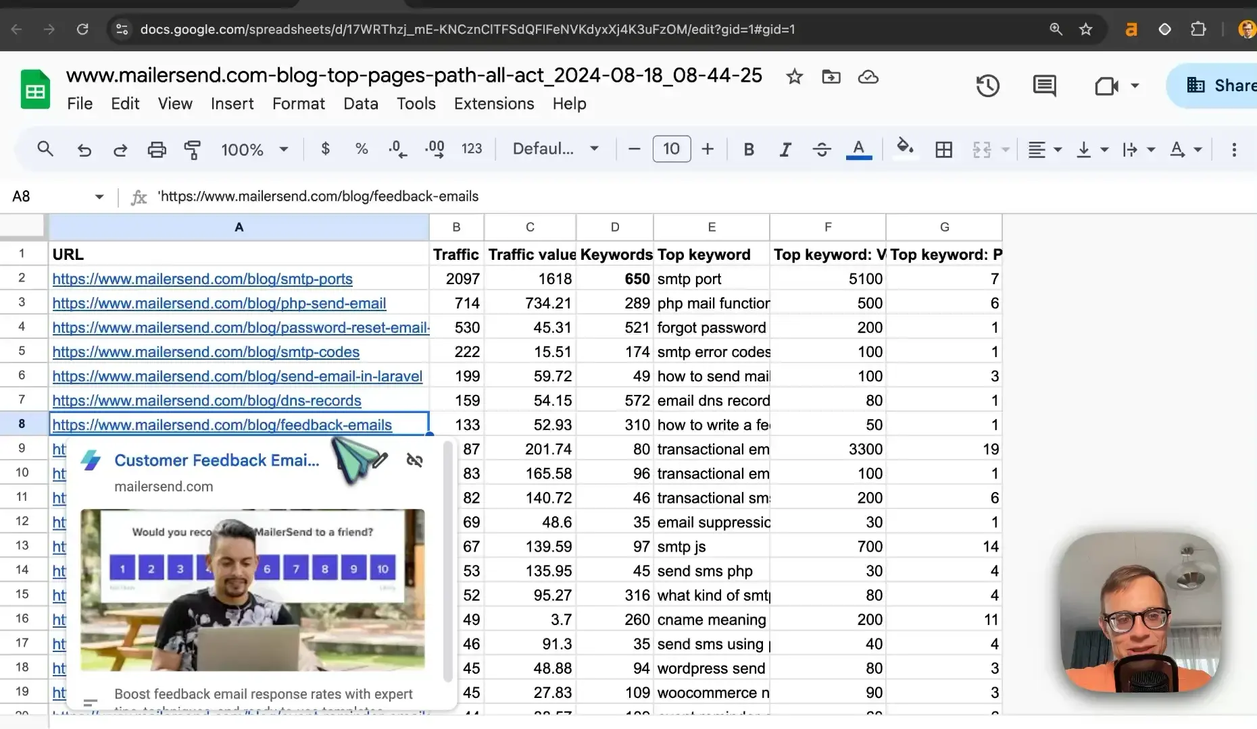
Task: Open the dns-records blog link
Action: [207, 400]
